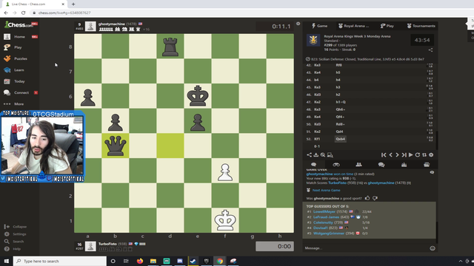Select move 52 Qxb4 in move list
The width and height of the screenshot is (474, 266).
(341, 139)
